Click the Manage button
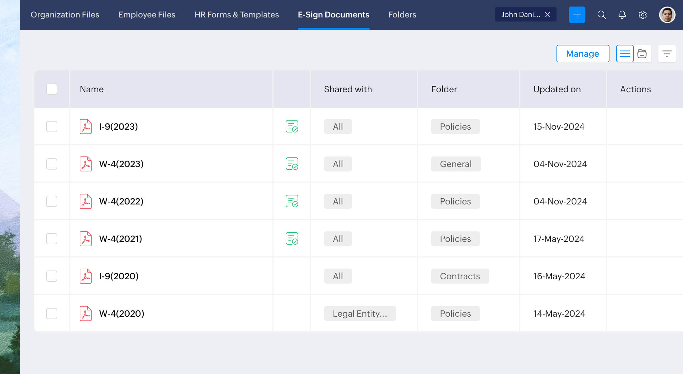Viewport: 683px width, 374px height. 583,54
